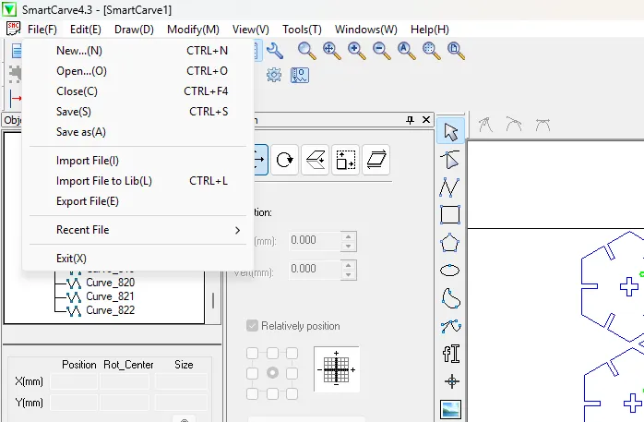The height and width of the screenshot is (422, 644).
Task: Choose Import File(I) menu entry
Action: tap(138, 161)
